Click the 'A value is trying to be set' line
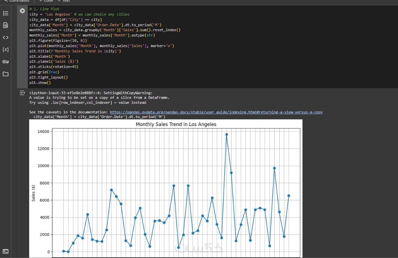 tap(99, 97)
